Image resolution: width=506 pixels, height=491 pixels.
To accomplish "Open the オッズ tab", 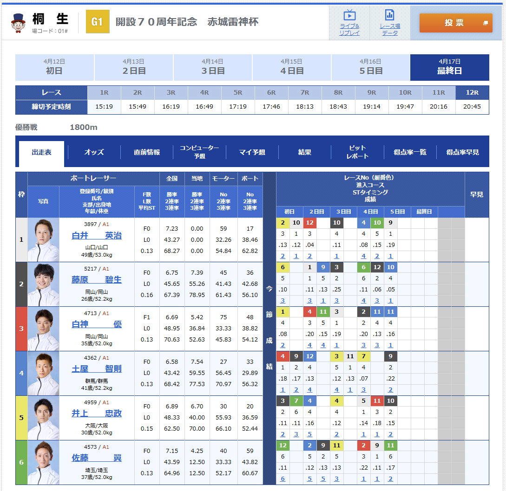I will (94, 152).
